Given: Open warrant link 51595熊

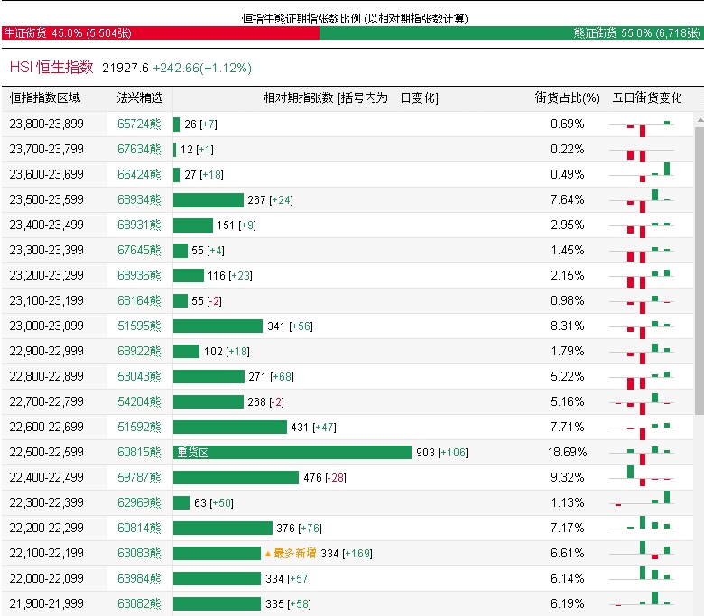Looking at the screenshot, I should click(139, 326).
